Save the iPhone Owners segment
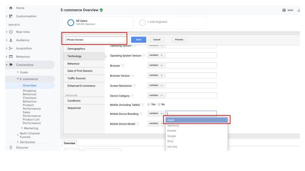Image resolution: width=305 pixels, height=171 pixels. click(139, 40)
